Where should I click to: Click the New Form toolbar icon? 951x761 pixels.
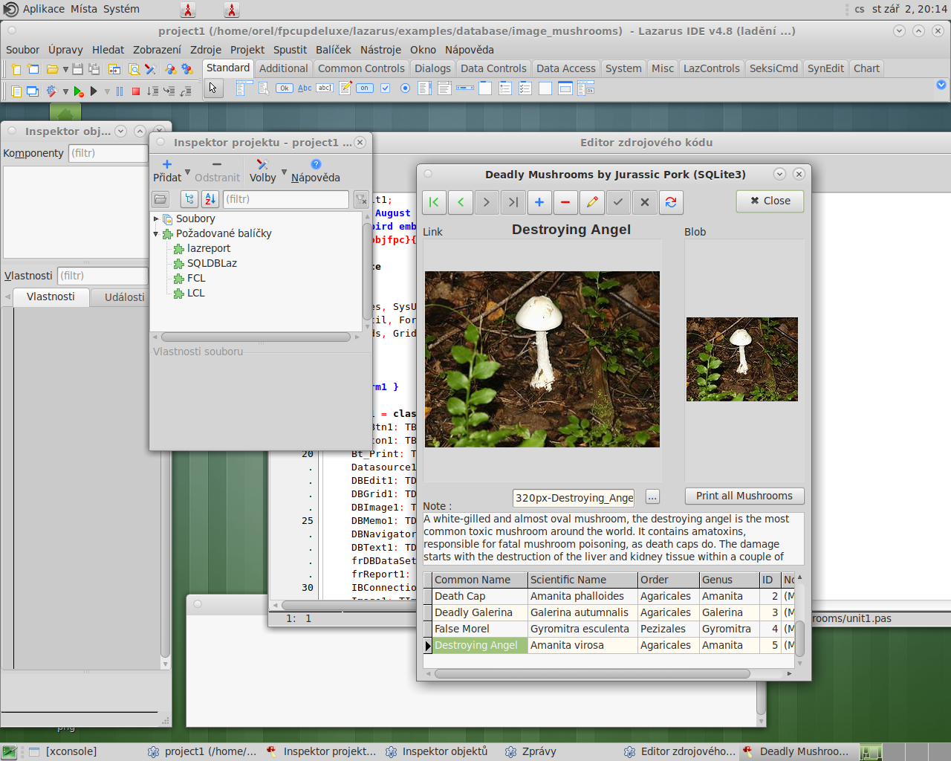coord(33,69)
